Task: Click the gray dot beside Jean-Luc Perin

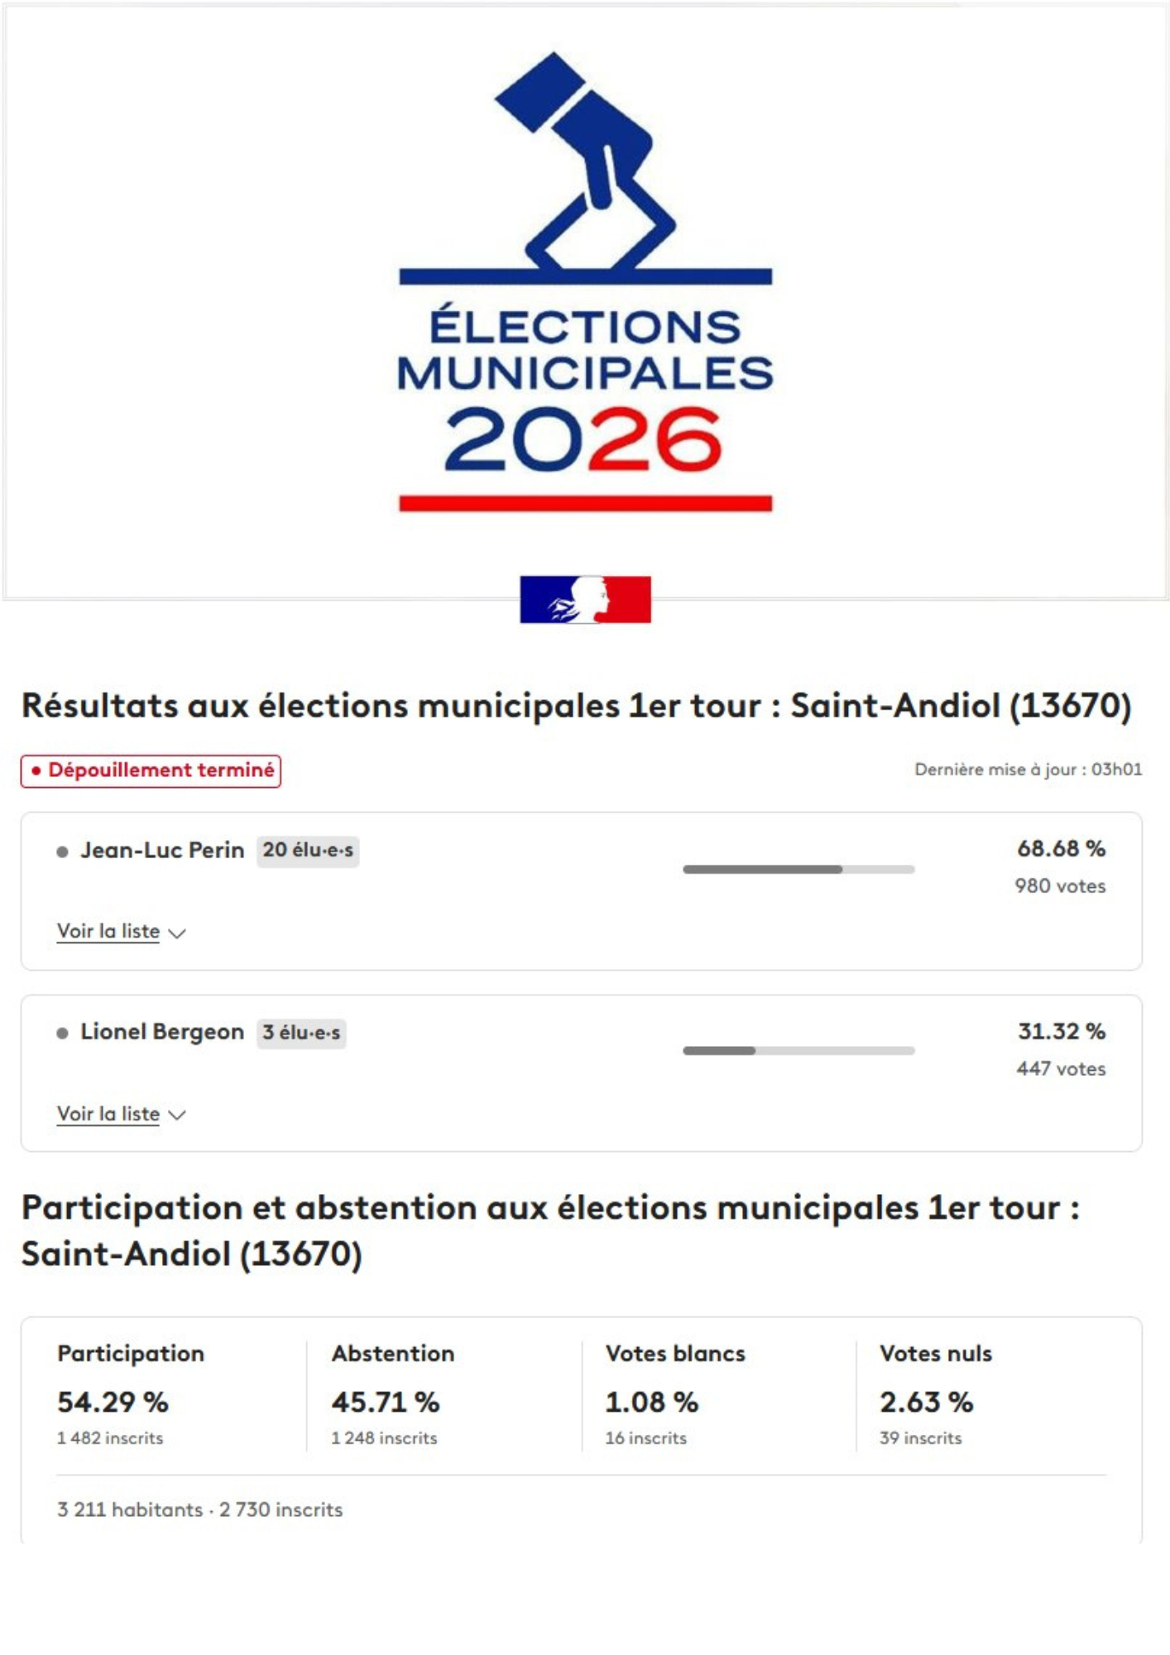Action: [62, 851]
